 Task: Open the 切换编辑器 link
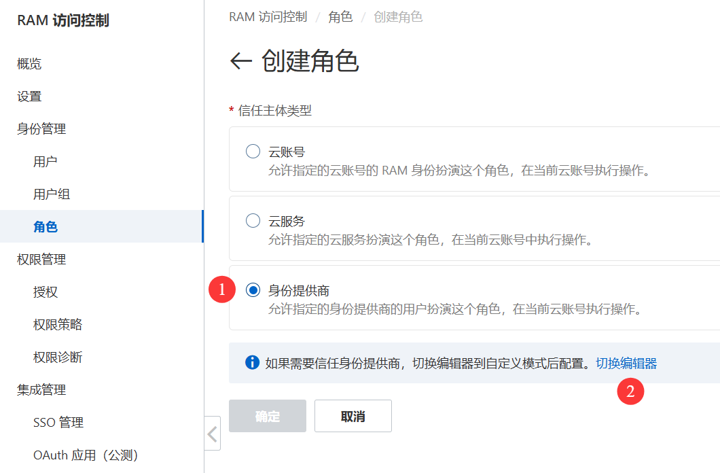[626, 364]
